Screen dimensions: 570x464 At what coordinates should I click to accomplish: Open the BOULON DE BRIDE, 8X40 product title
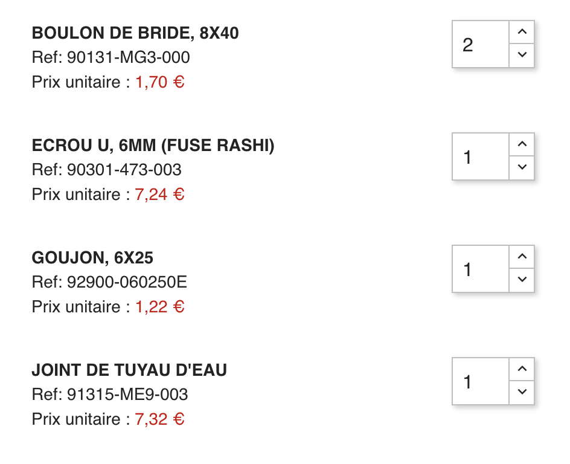coord(135,33)
